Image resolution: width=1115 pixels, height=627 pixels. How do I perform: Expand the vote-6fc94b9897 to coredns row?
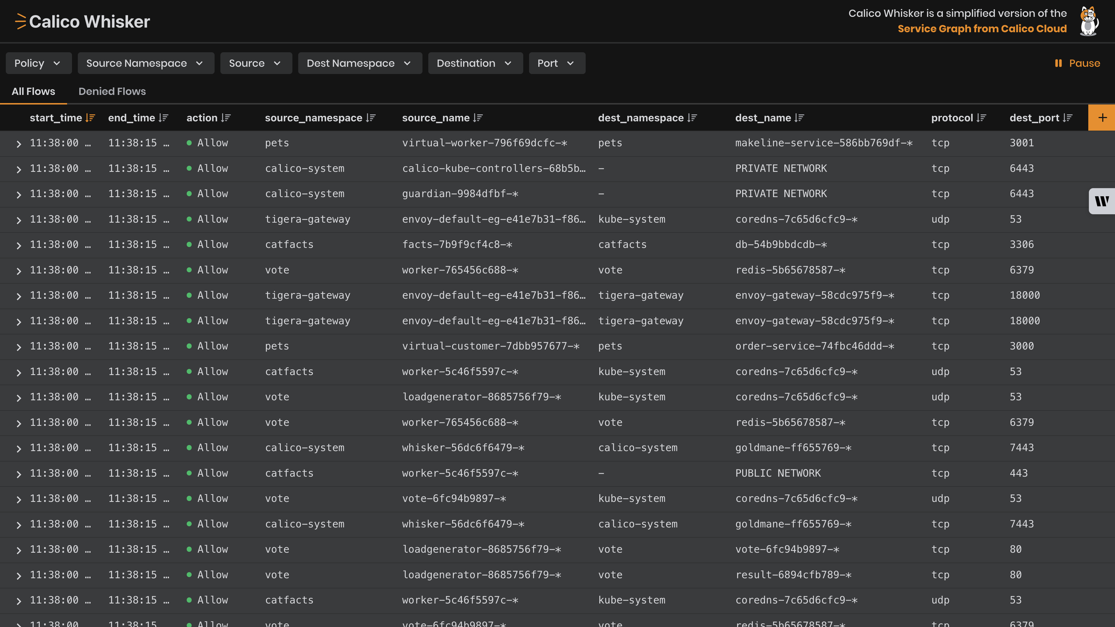pyautogui.click(x=19, y=499)
